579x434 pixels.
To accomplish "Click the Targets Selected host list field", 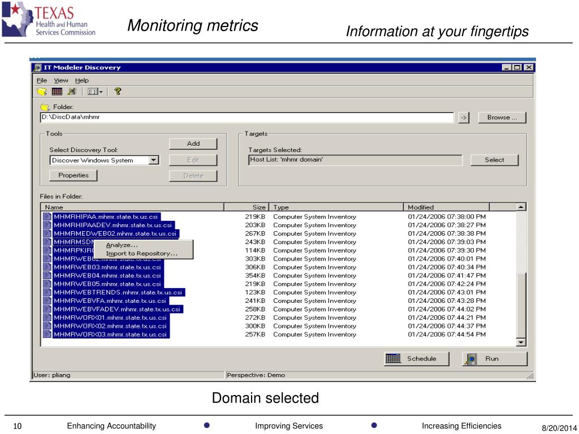I will click(x=355, y=160).
